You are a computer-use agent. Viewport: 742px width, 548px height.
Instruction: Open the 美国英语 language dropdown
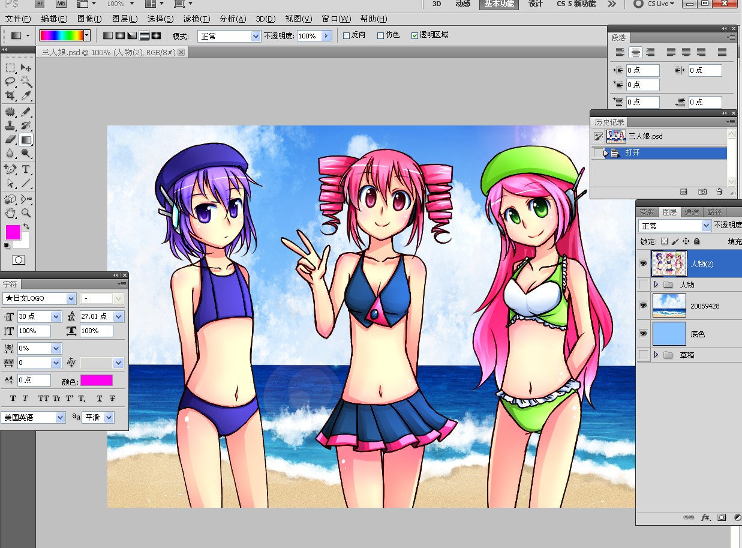click(60, 417)
